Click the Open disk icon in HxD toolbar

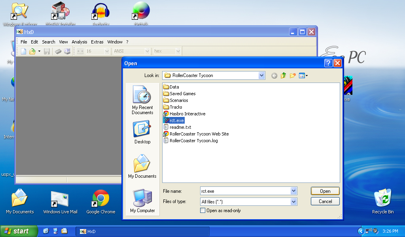67,51
